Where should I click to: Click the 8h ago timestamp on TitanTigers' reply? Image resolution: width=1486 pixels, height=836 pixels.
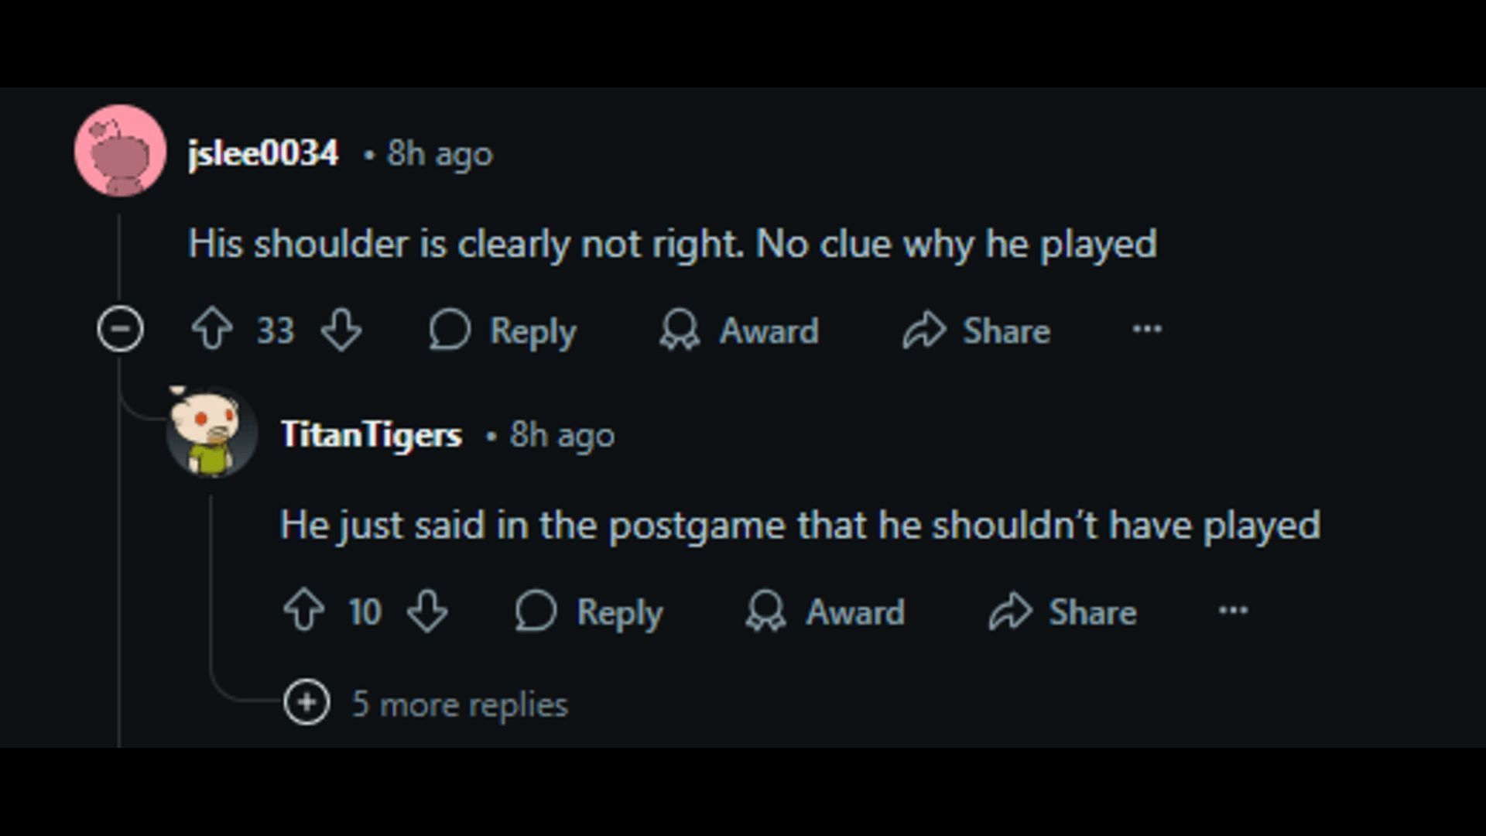[x=562, y=435]
